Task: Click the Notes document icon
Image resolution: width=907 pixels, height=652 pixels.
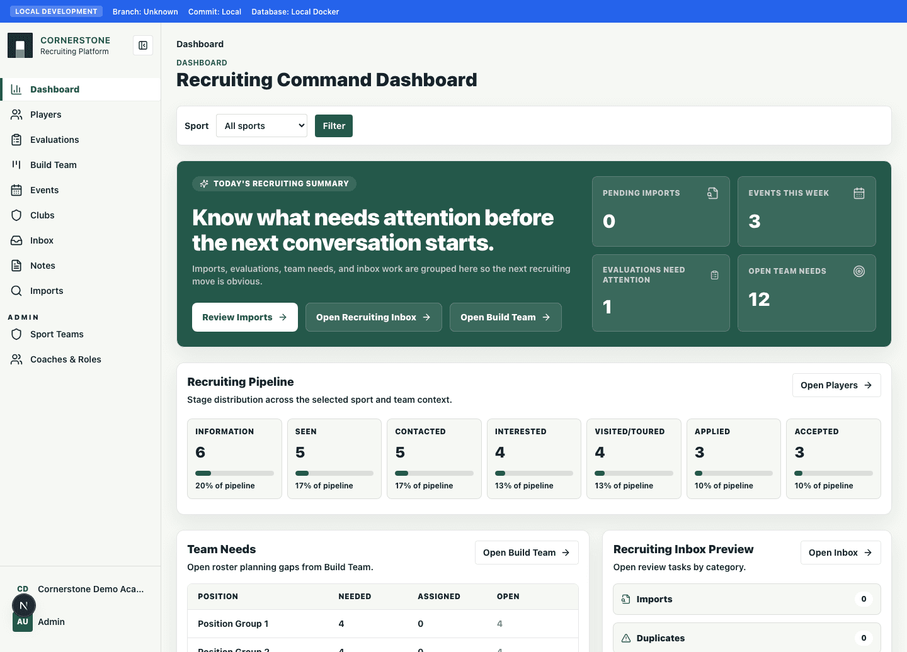Action: 16,266
